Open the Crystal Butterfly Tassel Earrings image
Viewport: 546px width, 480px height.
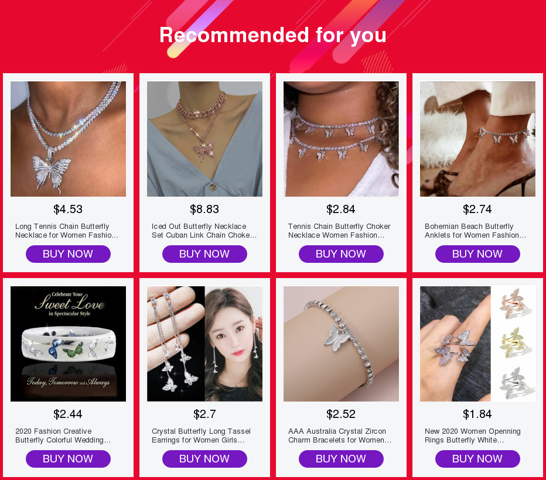point(205,344)
